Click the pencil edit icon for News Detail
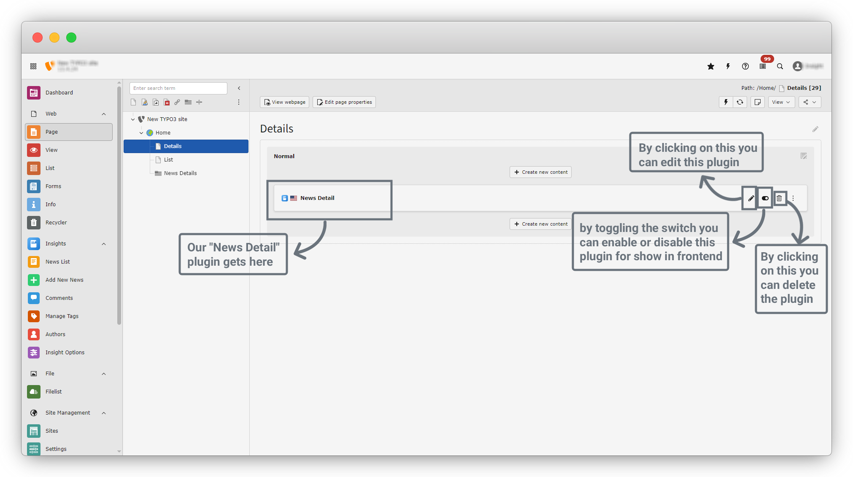 (751, 198)
